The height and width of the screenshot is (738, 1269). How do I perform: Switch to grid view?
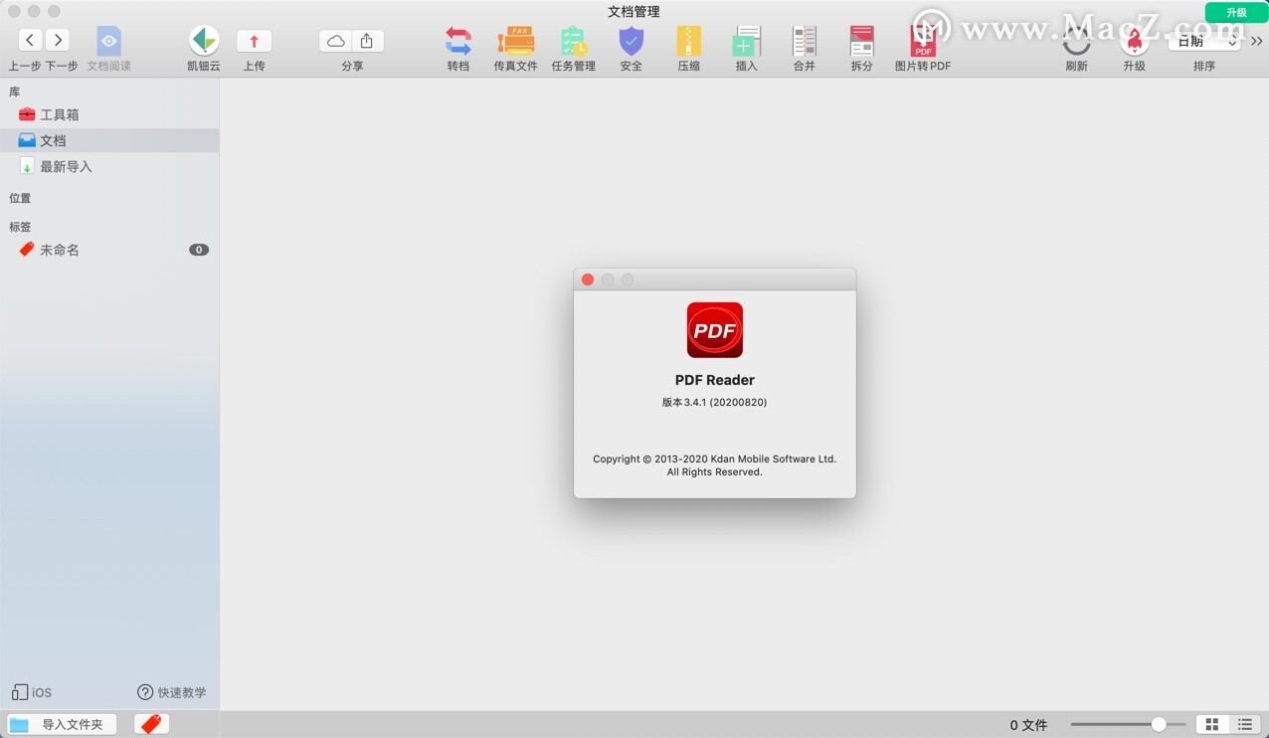1211,725
